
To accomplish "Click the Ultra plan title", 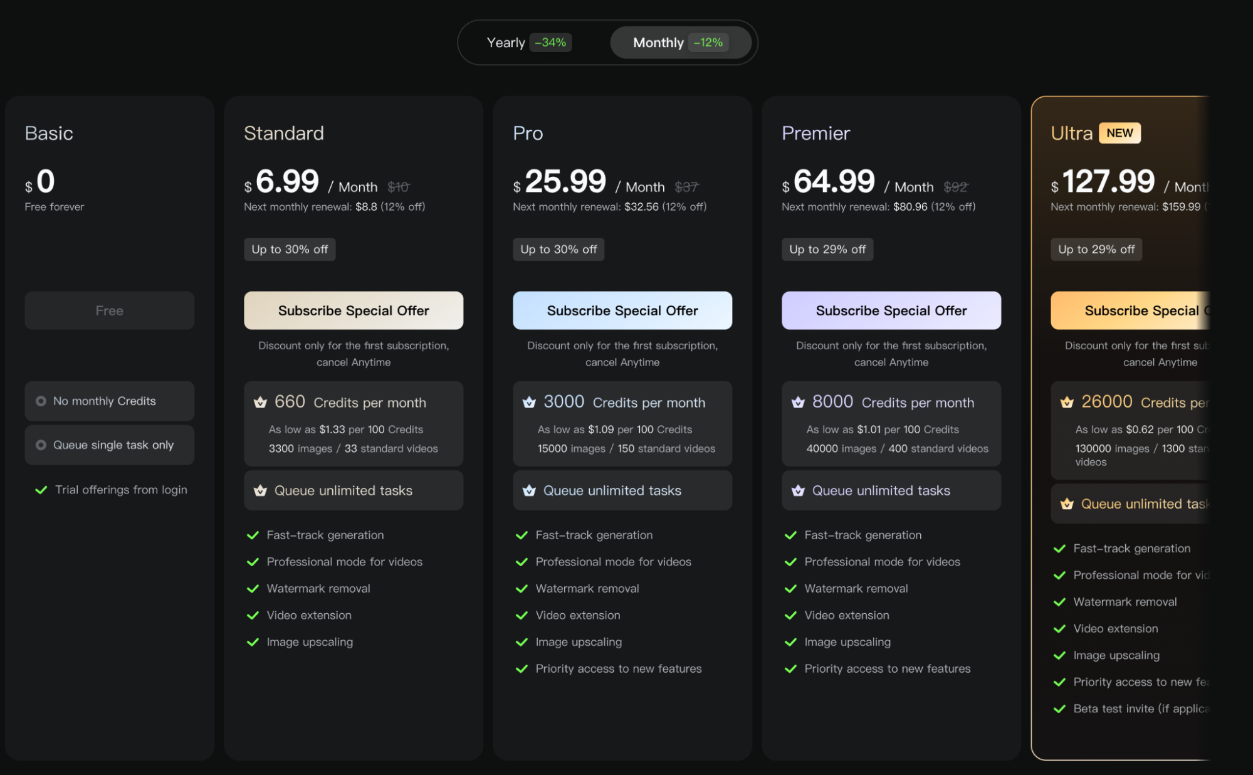I will tap(1071, 133).
